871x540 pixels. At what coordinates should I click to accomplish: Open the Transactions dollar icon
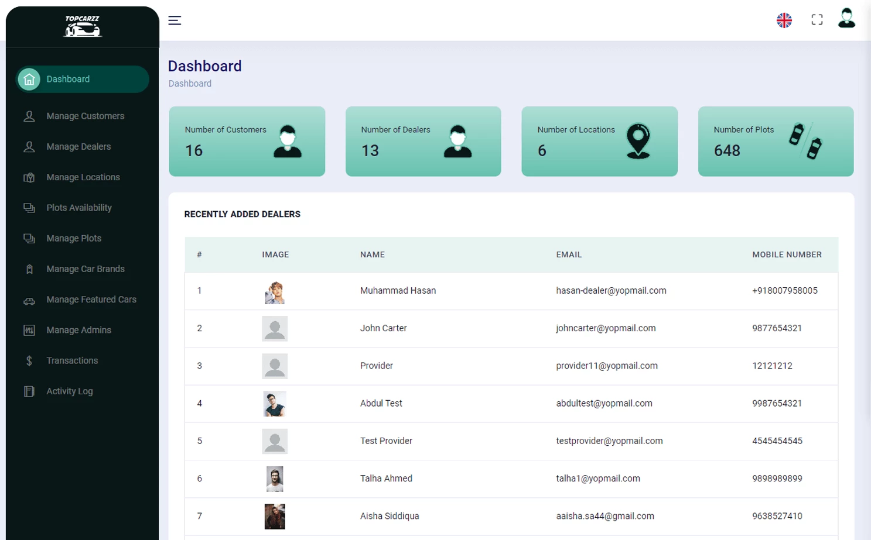point(29,360)
